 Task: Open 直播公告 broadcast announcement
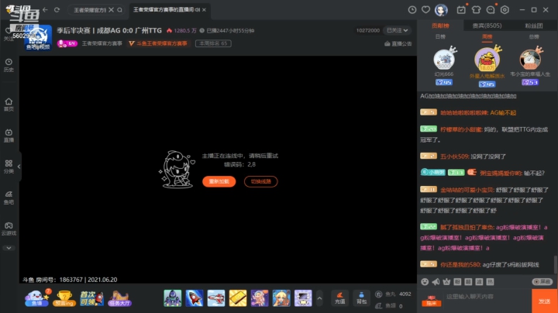pyautogui.click(x=398, y=43)
